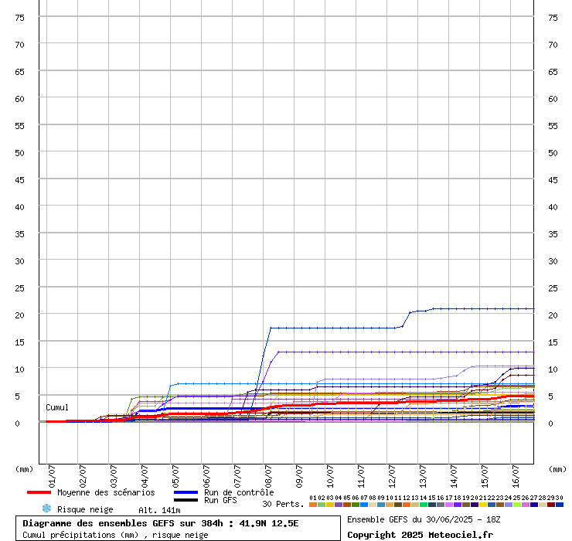Viewport: 572px width, 541px height.
Task: Click the right axis value 50
Action: tap(553, 153)
